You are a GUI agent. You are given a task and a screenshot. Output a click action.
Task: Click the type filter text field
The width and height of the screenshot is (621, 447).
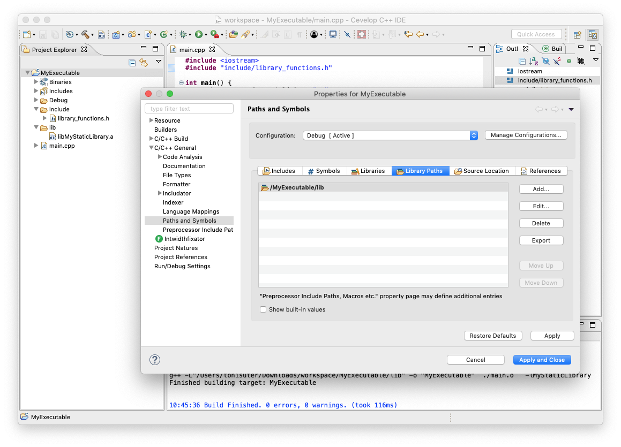[189, 109]
